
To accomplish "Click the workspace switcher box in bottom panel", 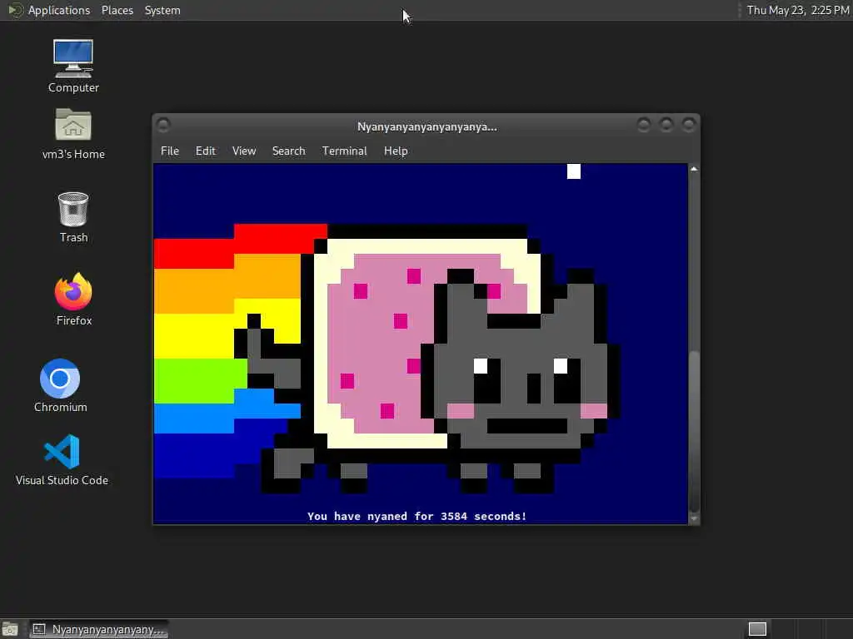I will (757, 629).
